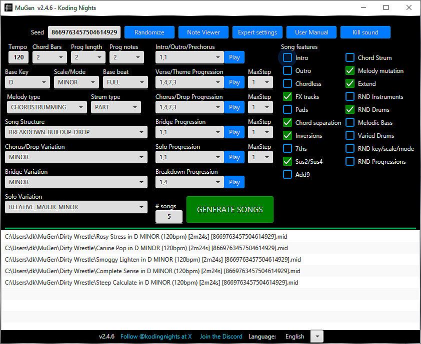
Task: Play the Verse/Theme progression
Action: point(234,82)
